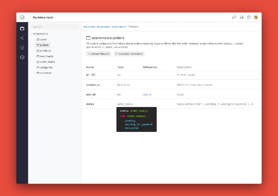
Task: Open help question mark icon
Action: [249, 17]
